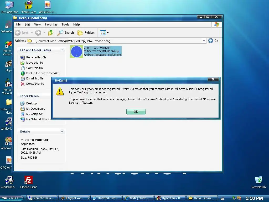
Task: Click the Start button
Action: (12, 198)
